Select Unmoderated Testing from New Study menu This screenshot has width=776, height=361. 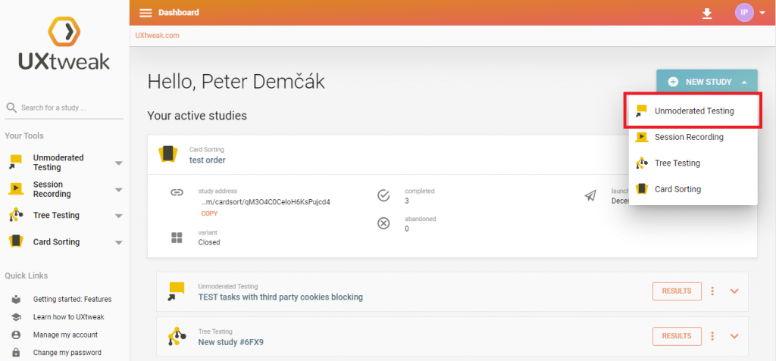[693, 111]
